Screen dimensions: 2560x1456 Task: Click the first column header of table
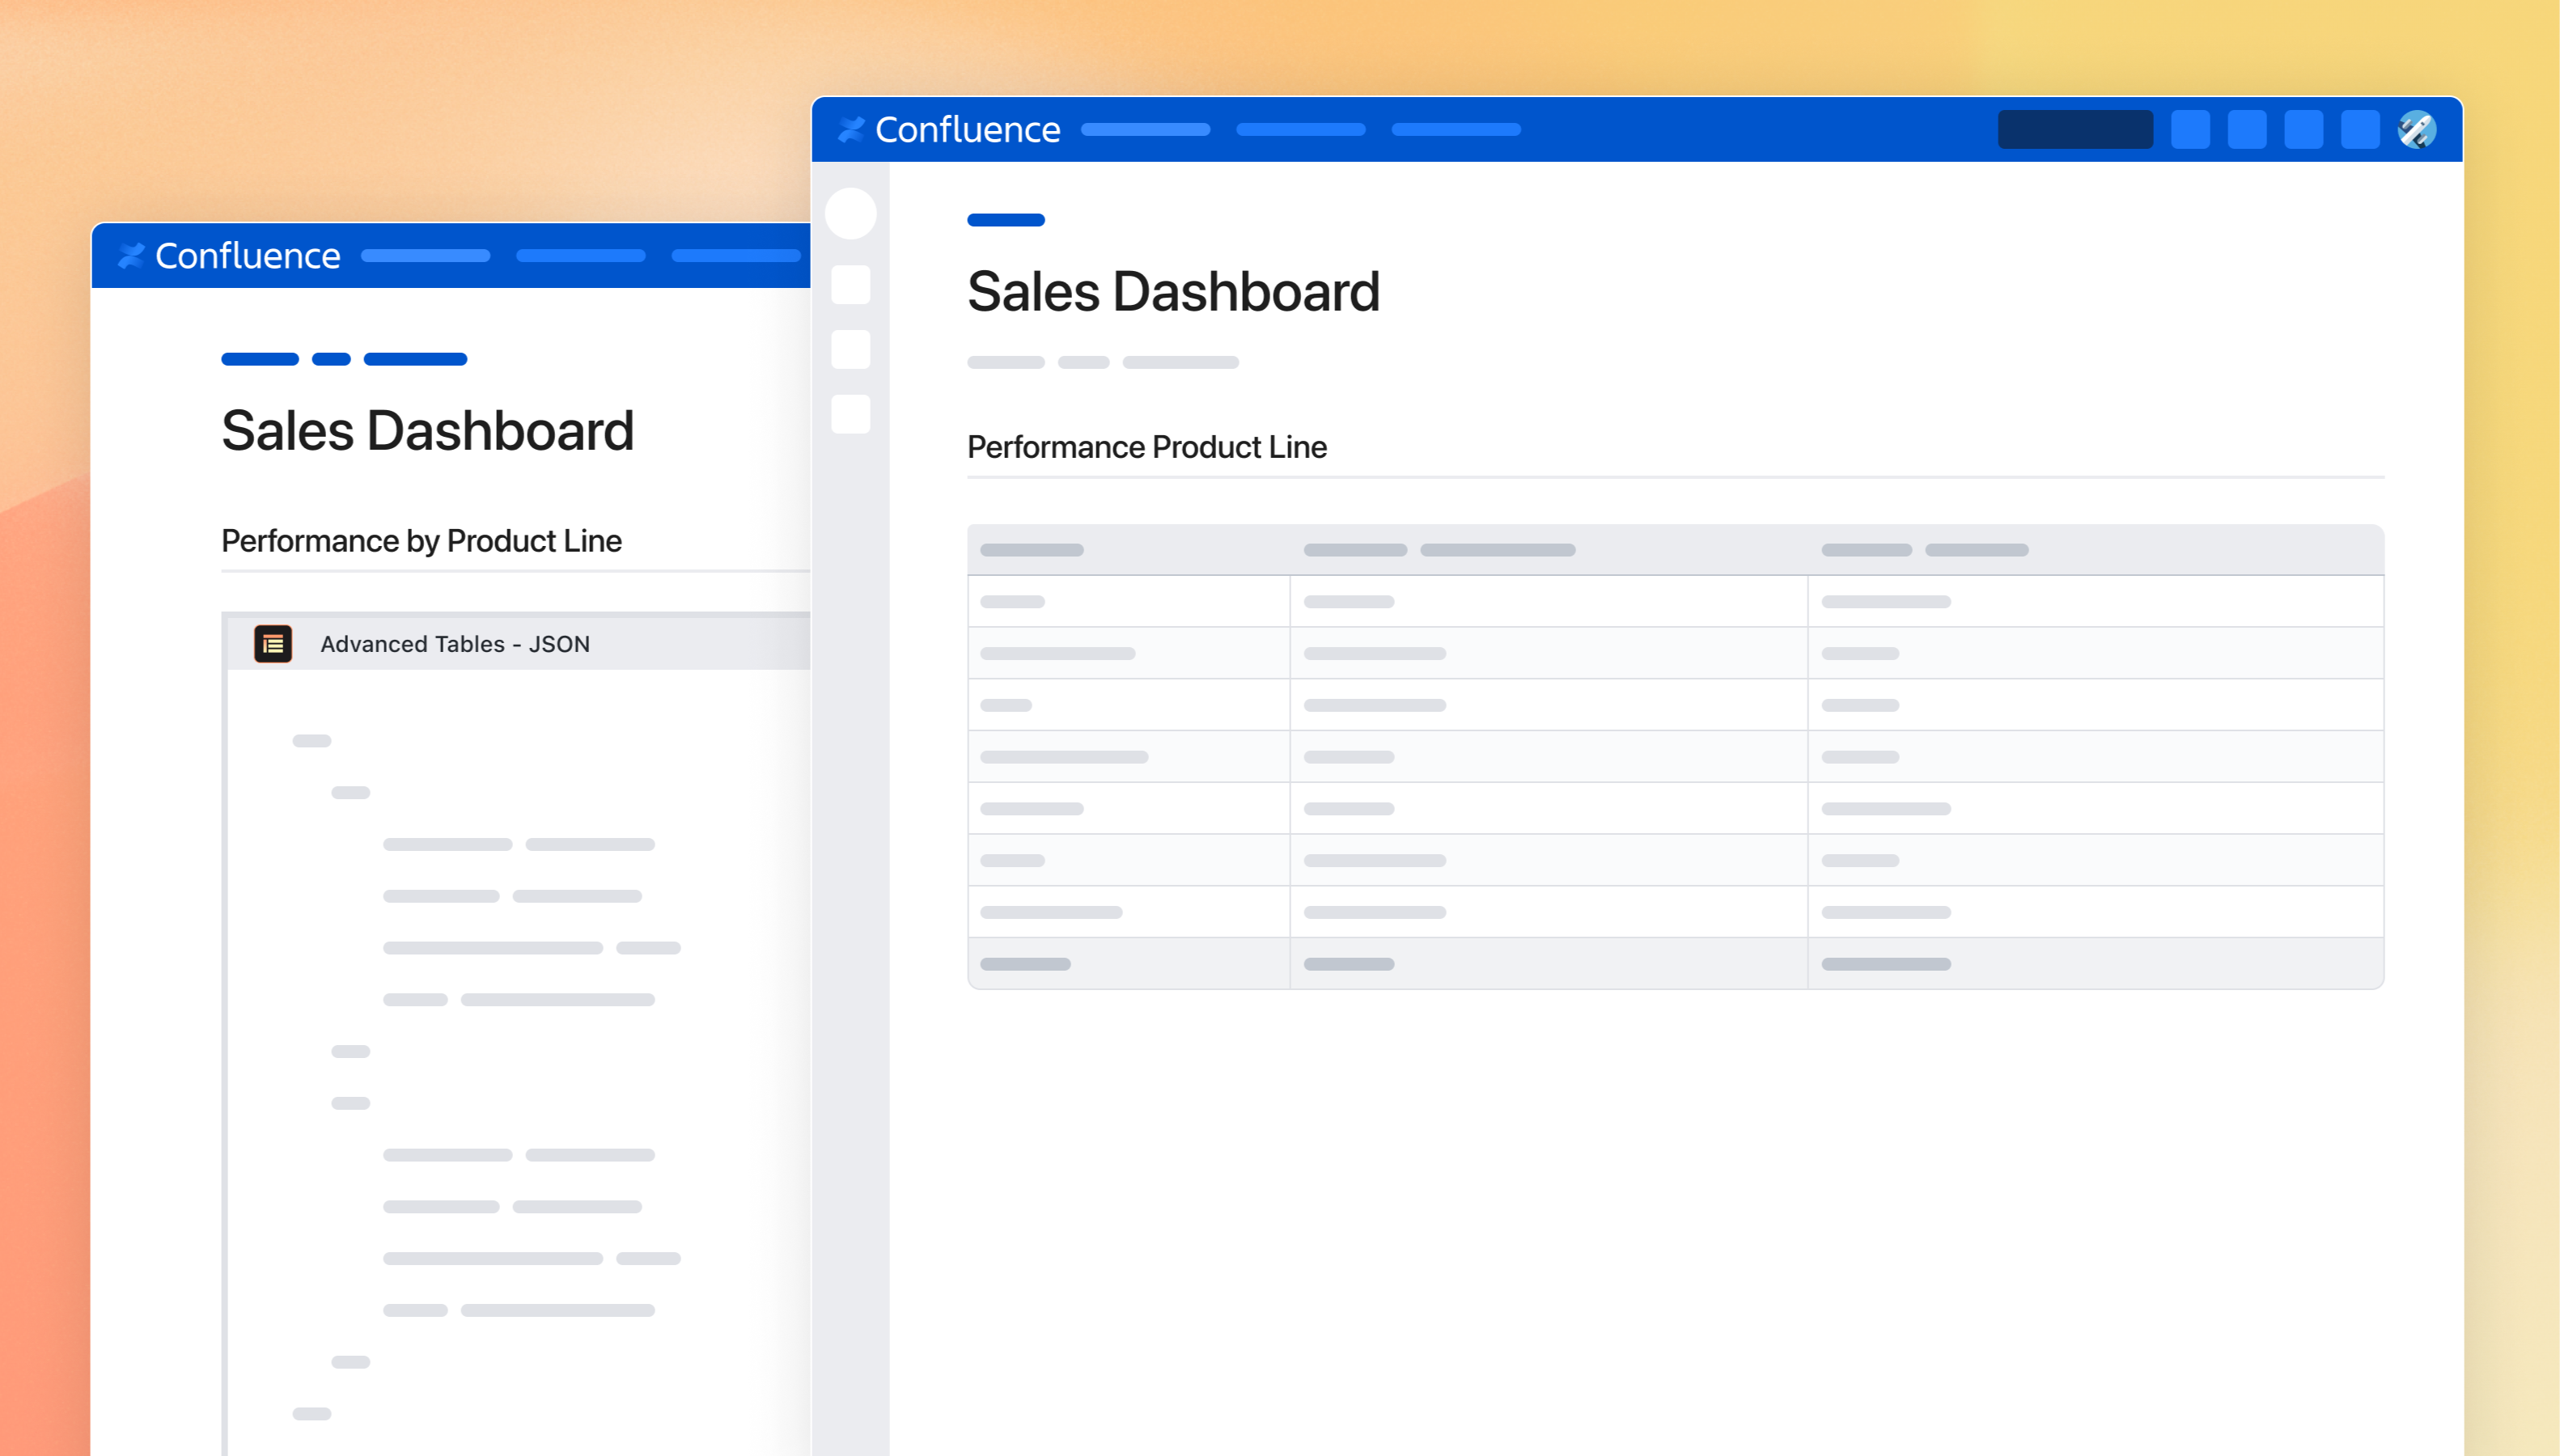1032,550
